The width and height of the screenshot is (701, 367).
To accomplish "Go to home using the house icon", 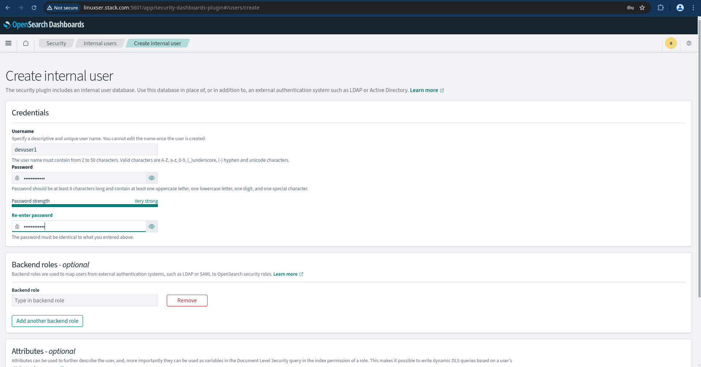I will coord(25,43).
